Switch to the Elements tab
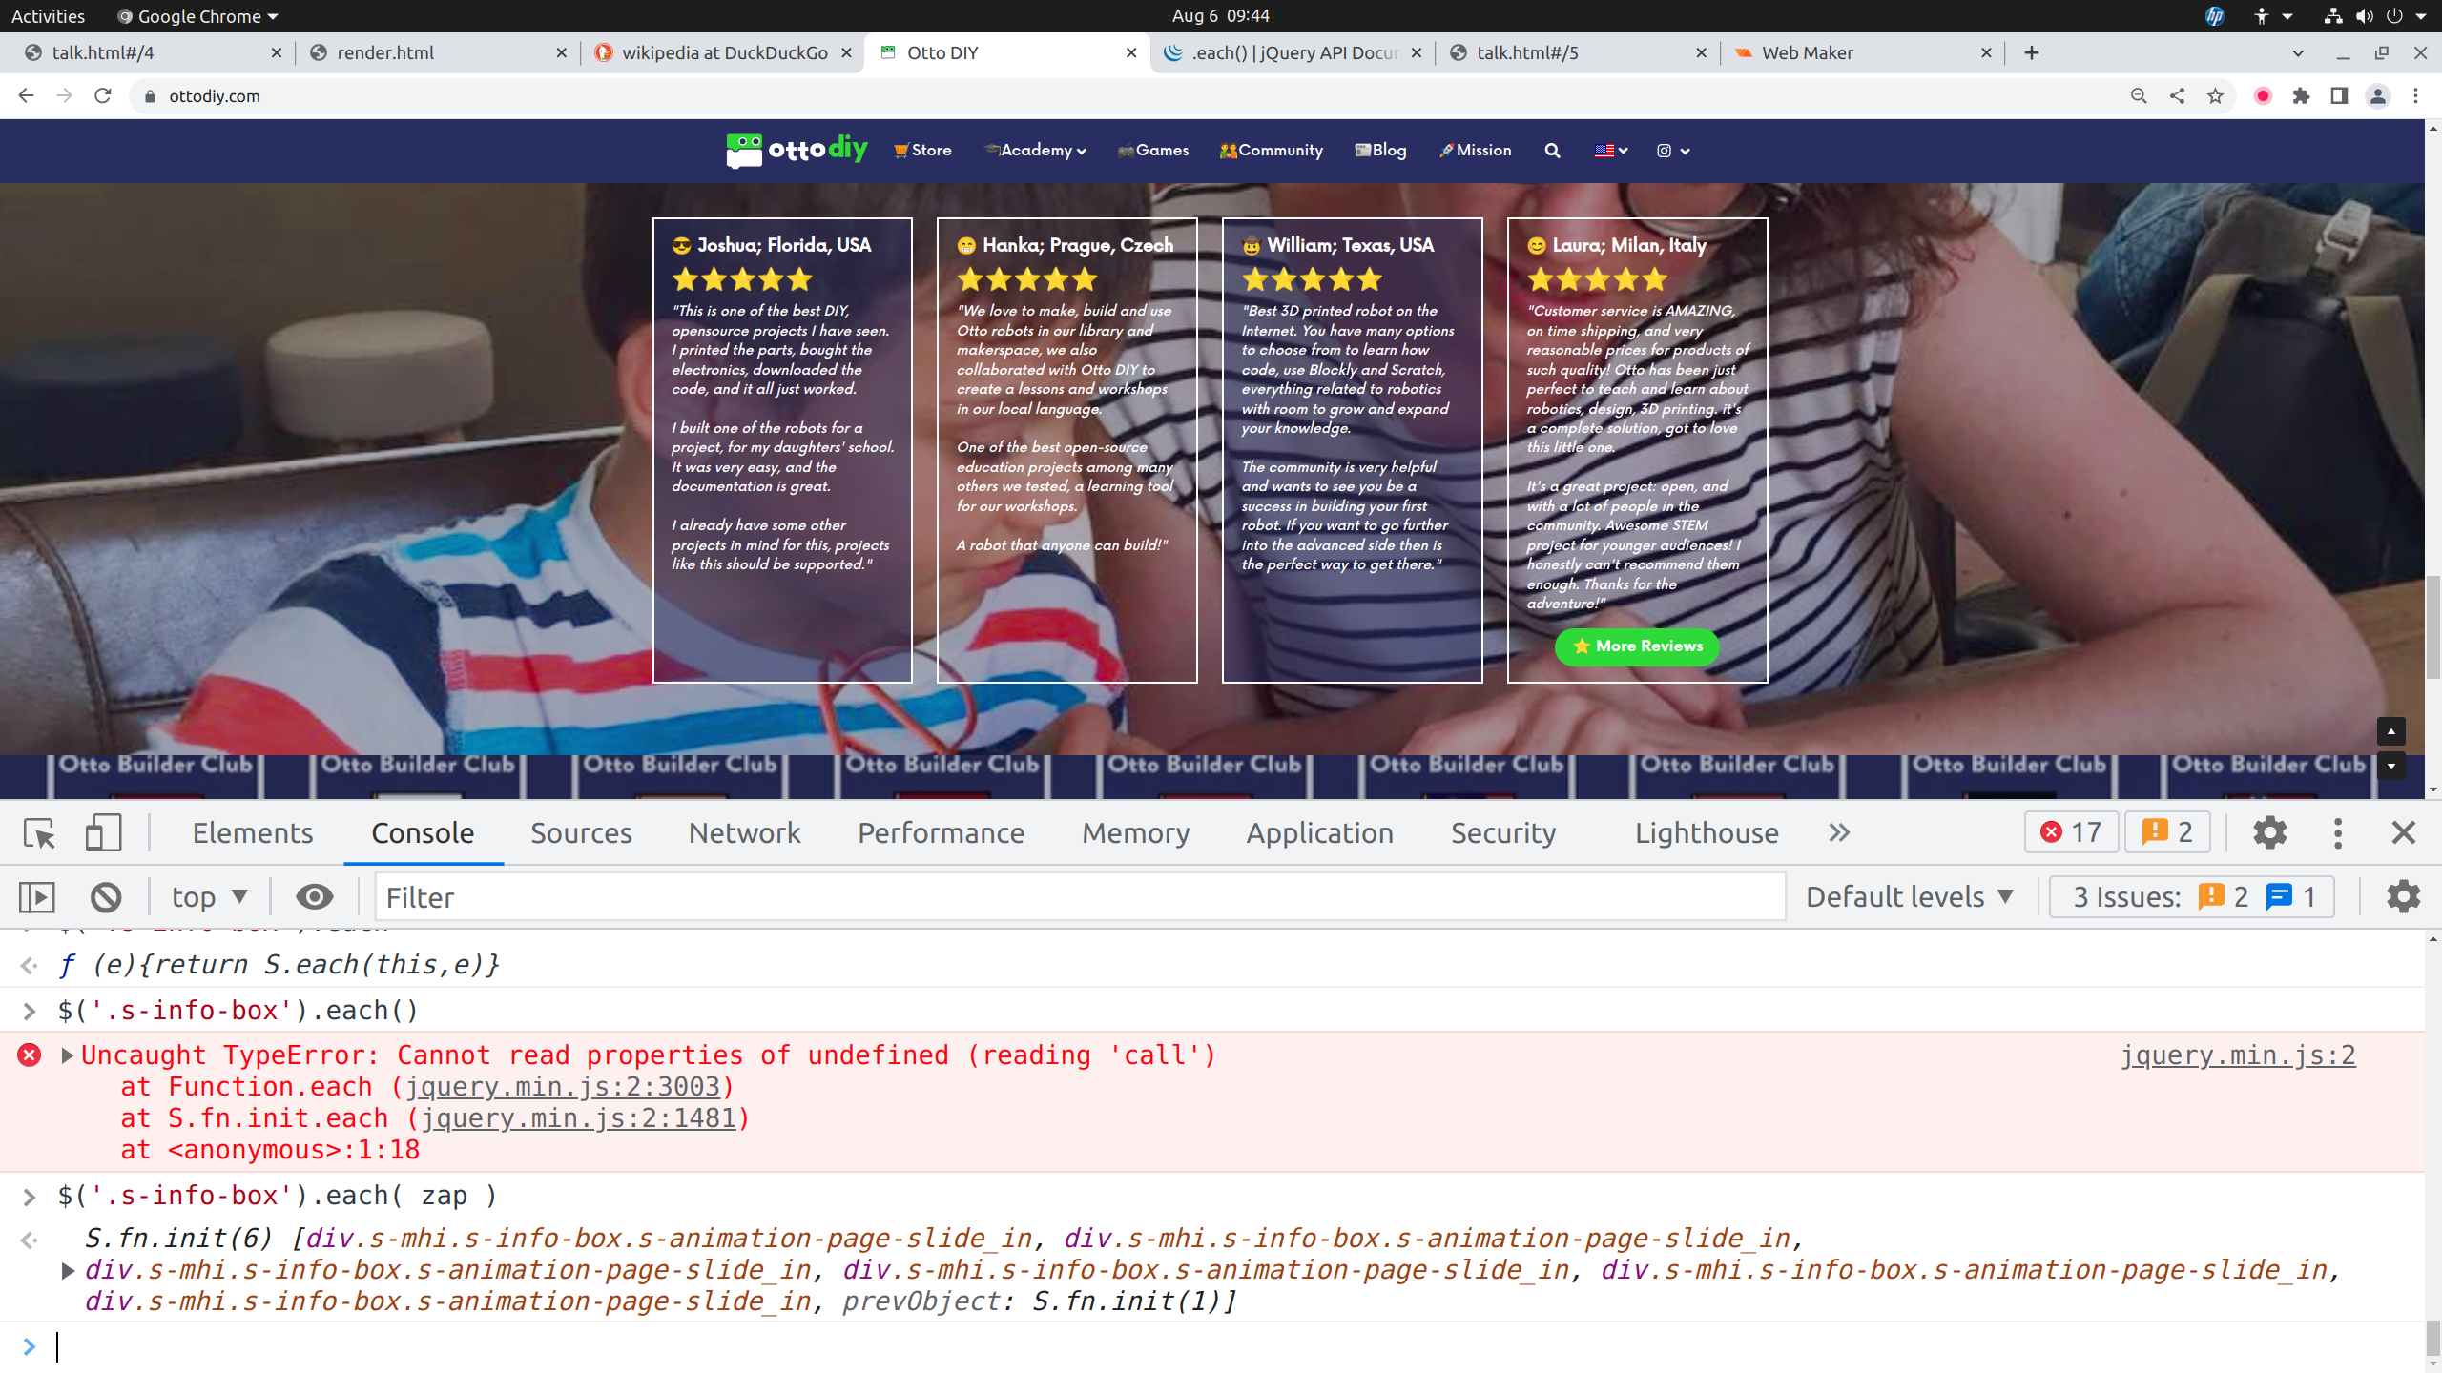This screenshot has width=2442, height=1373. click(x=252, y=833)
